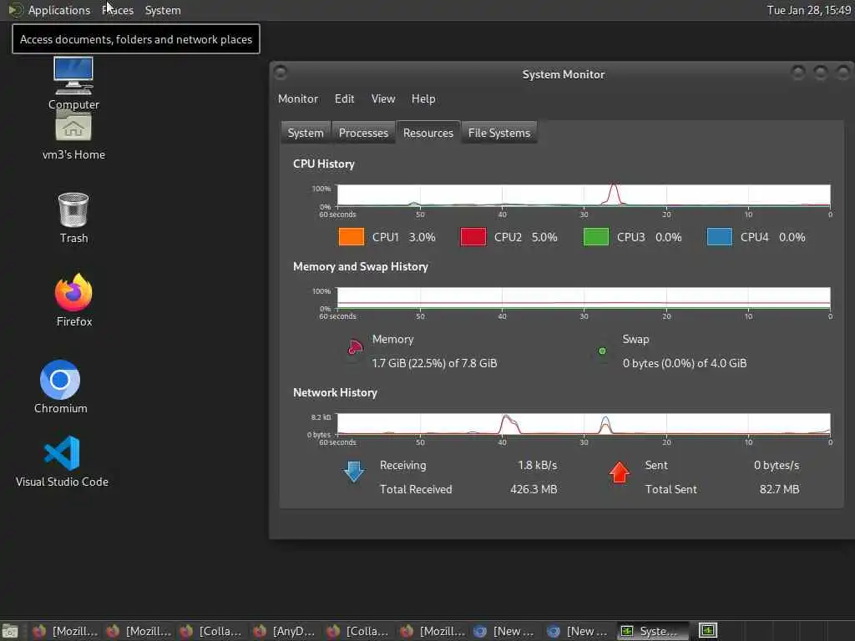The image size is (855, 641).
Task: Click the System Monitor tray icon
Action: [708, 631]
